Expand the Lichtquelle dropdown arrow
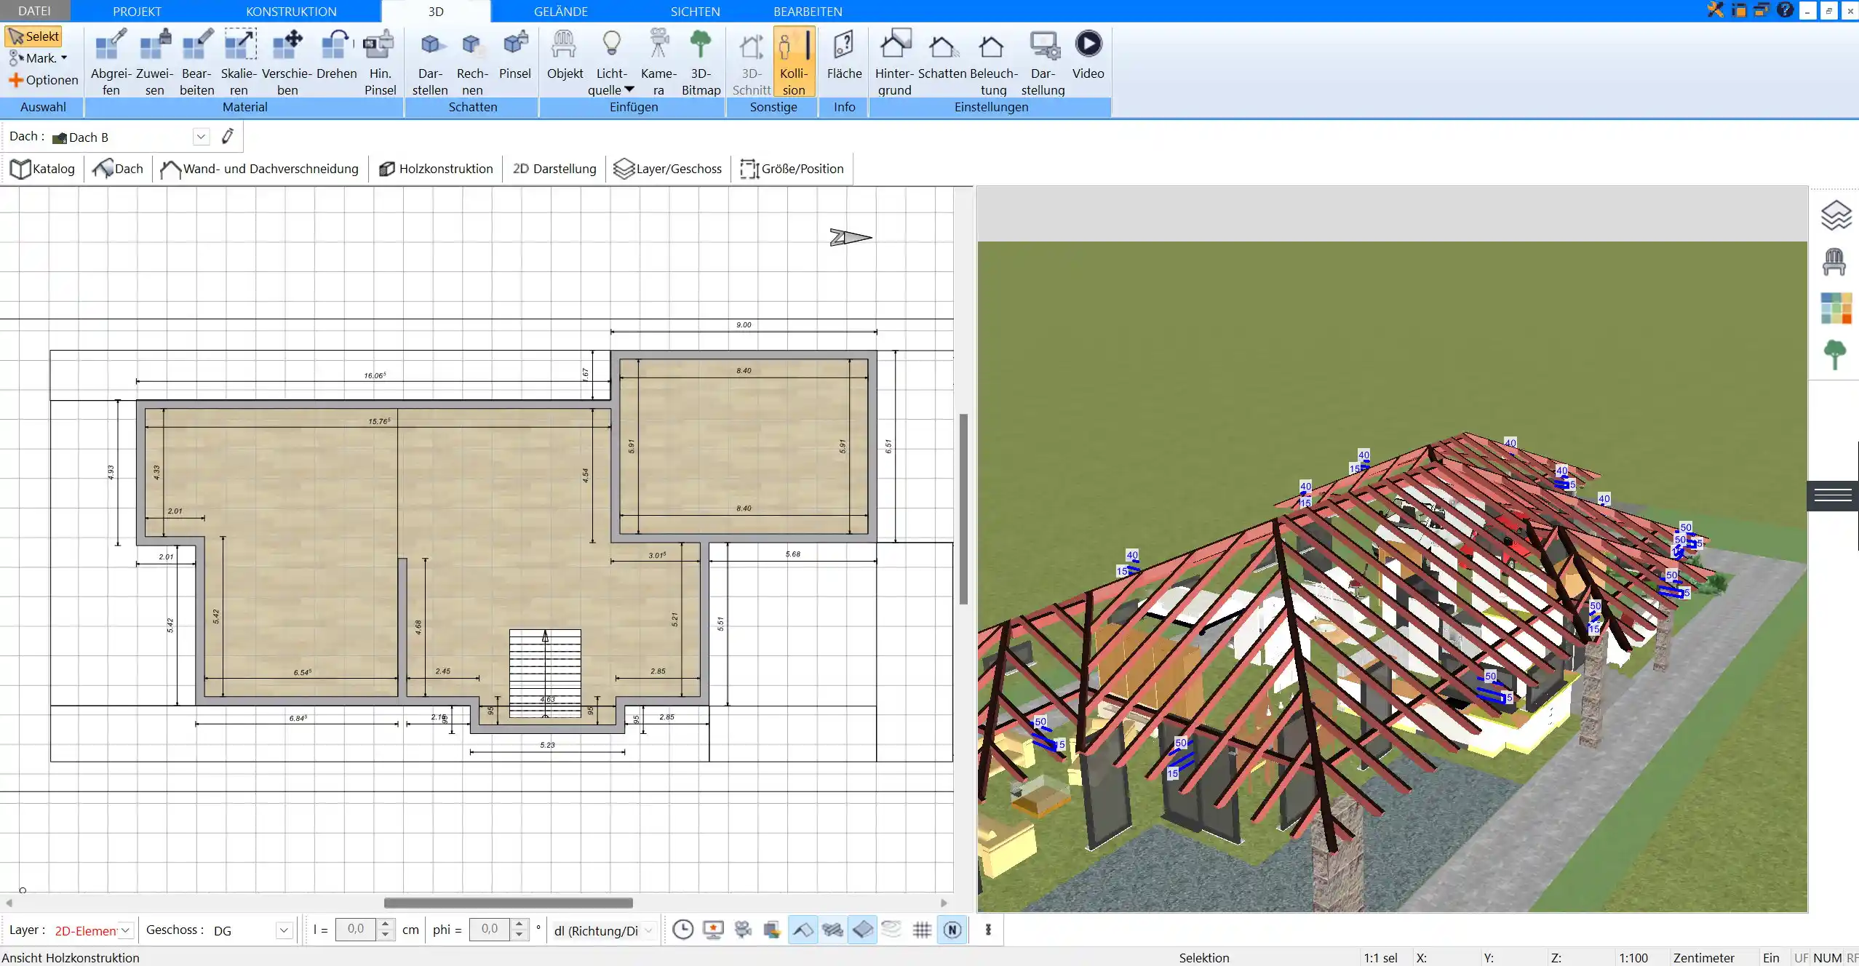This screenshot has width=1859, height=966. click(629, 89)
